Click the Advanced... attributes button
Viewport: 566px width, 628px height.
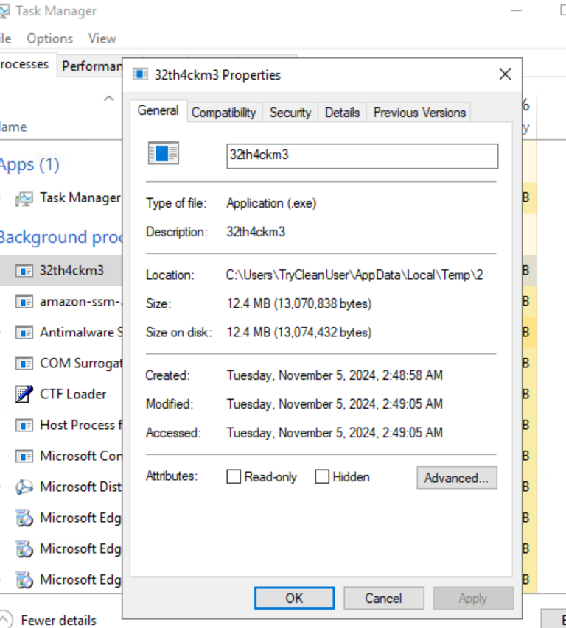pyautogui.click(x=457, y=477)
